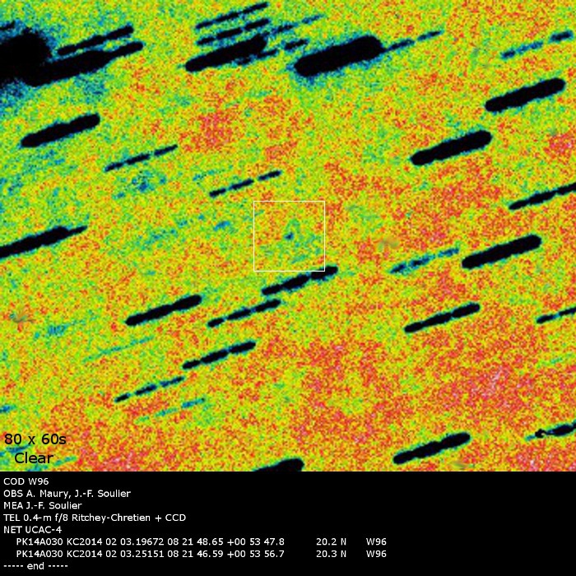
Task: Click the faint object inside the white square
Action: pyautogui.click(x=289, y=235)
